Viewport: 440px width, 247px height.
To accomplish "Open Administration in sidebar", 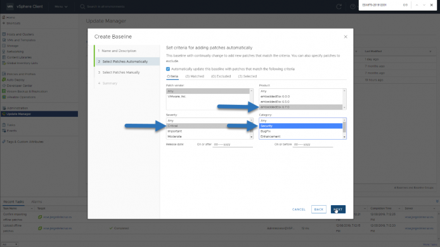I will (17, 108).
